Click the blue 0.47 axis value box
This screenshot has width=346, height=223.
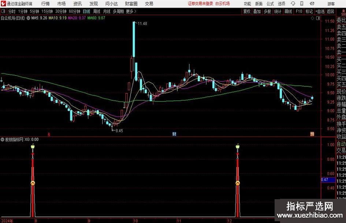coord(328,180)
